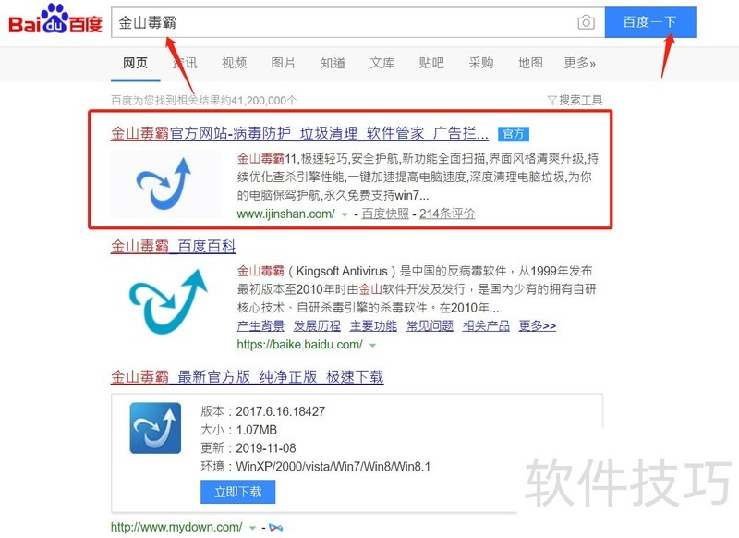Open the 发展历程 sublink
Viewport: 739px width, 538px height.
pyautogui.click(x=317, y=325)
